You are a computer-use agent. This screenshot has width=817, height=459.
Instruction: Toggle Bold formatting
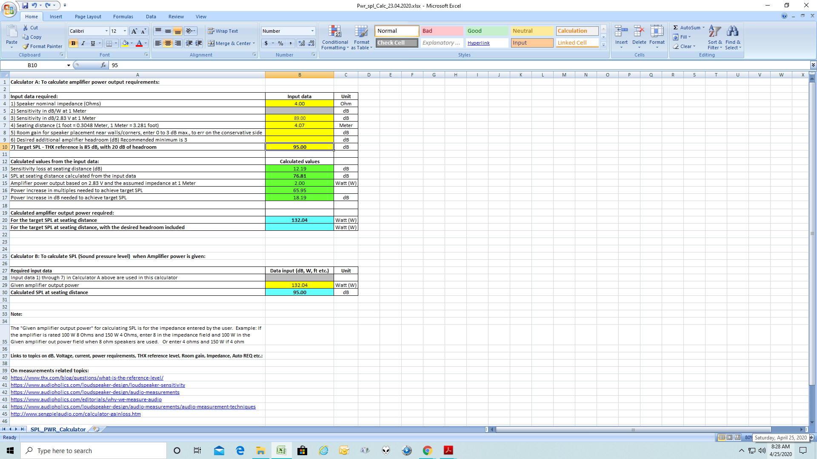coord(73,43)
